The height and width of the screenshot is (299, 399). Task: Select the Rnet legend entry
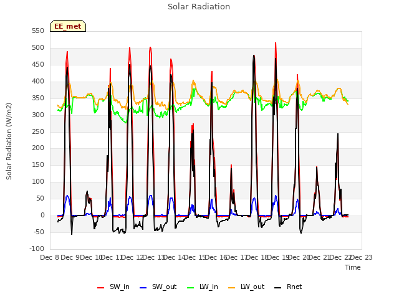(288, 287)
